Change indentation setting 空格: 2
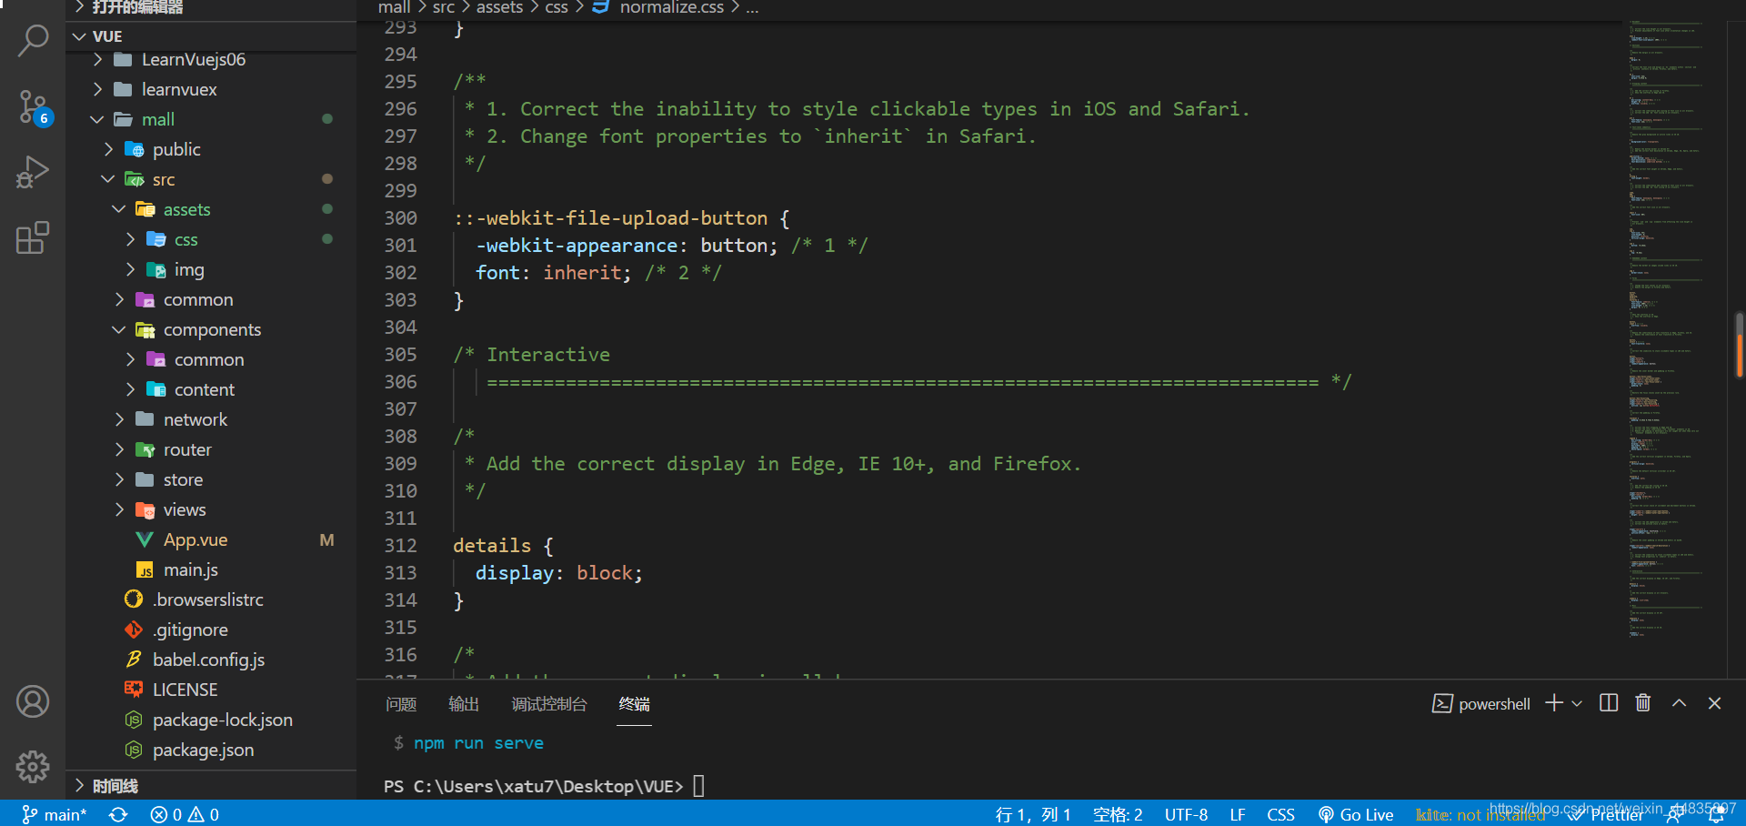Screen dimensions: 1746x826 pyautogui.click(x=1118, y=814)
